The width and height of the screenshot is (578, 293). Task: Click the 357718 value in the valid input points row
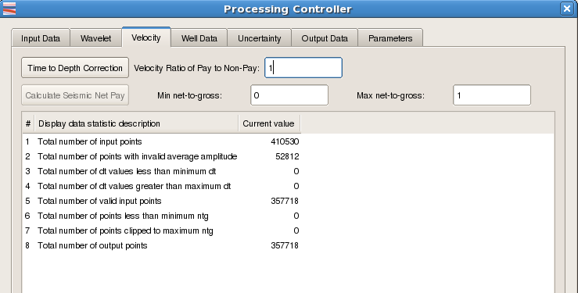pyautogui.click(x=285, y=201)
